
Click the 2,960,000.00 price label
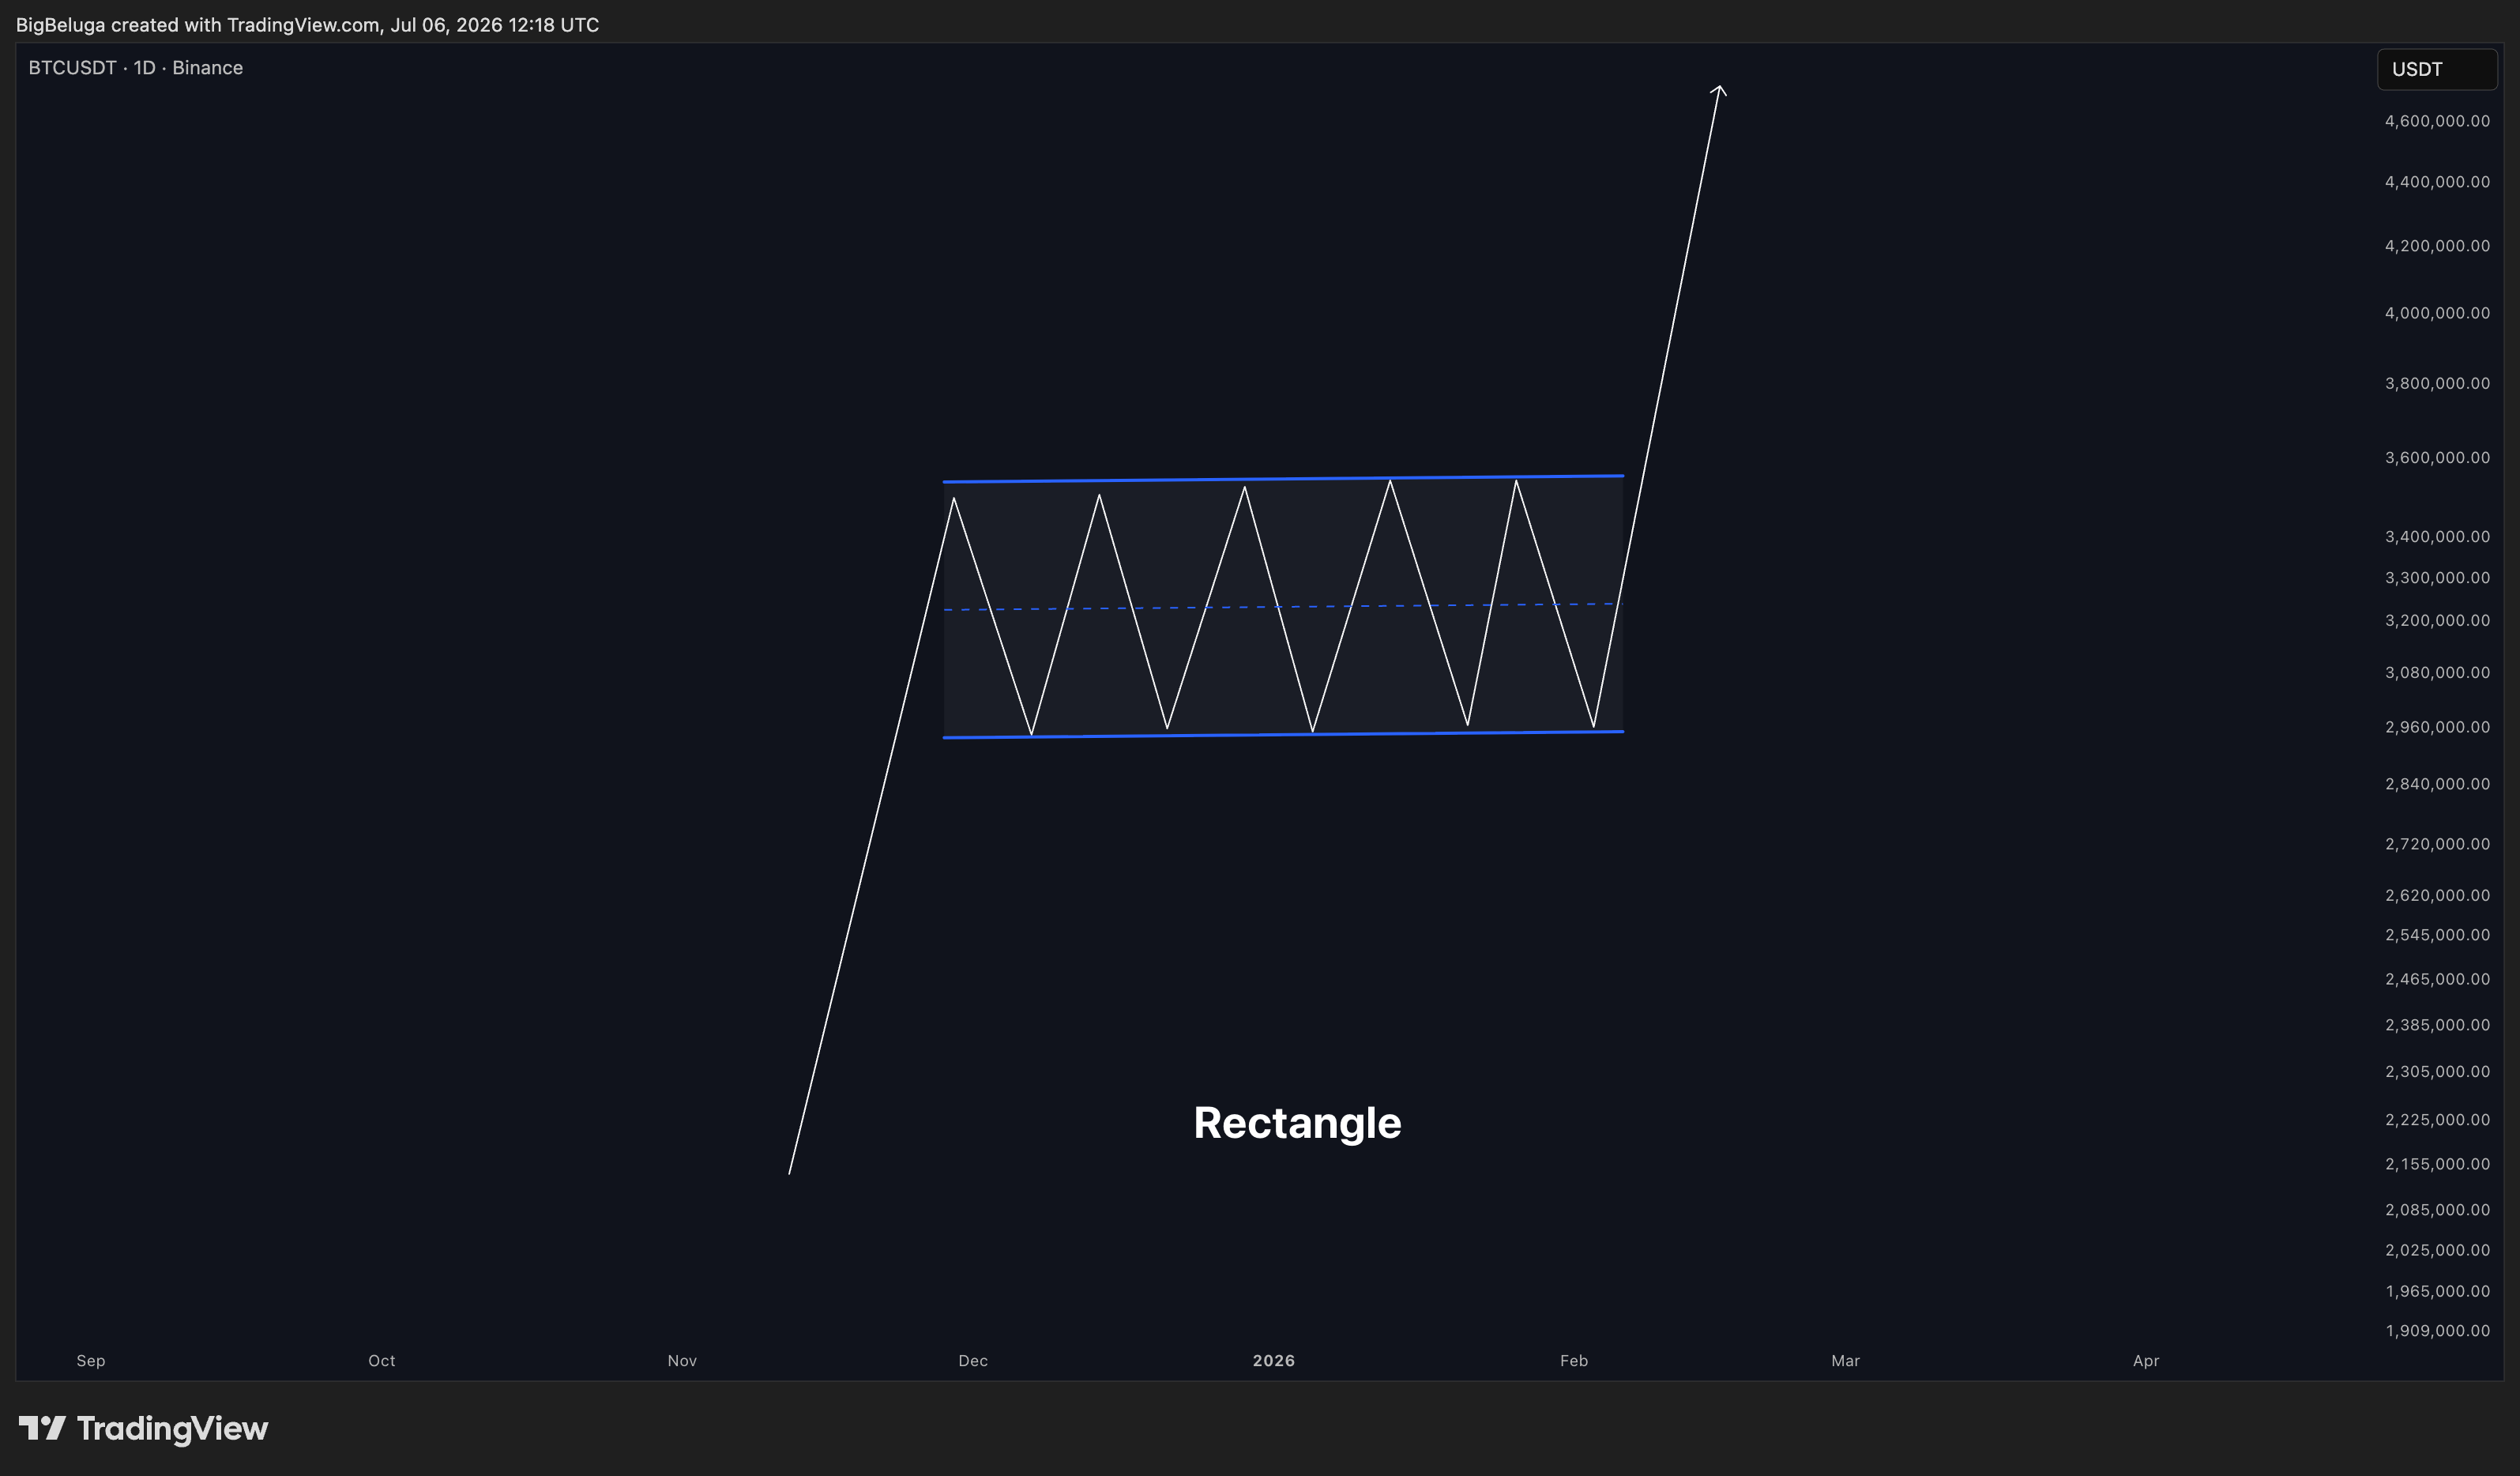tap(2437, 727)
